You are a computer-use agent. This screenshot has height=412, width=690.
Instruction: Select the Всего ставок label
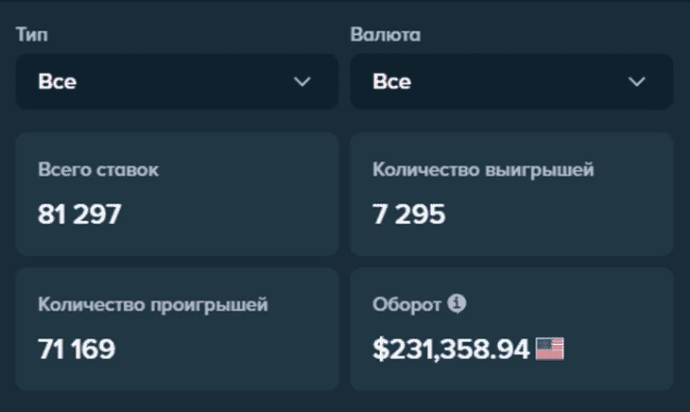98,171
